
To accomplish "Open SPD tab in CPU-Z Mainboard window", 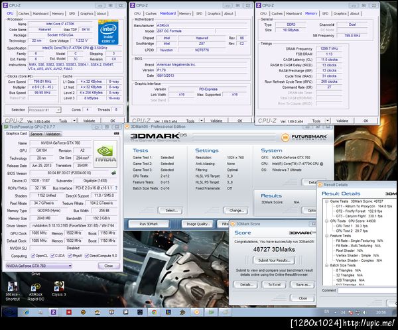I will 199,14.
